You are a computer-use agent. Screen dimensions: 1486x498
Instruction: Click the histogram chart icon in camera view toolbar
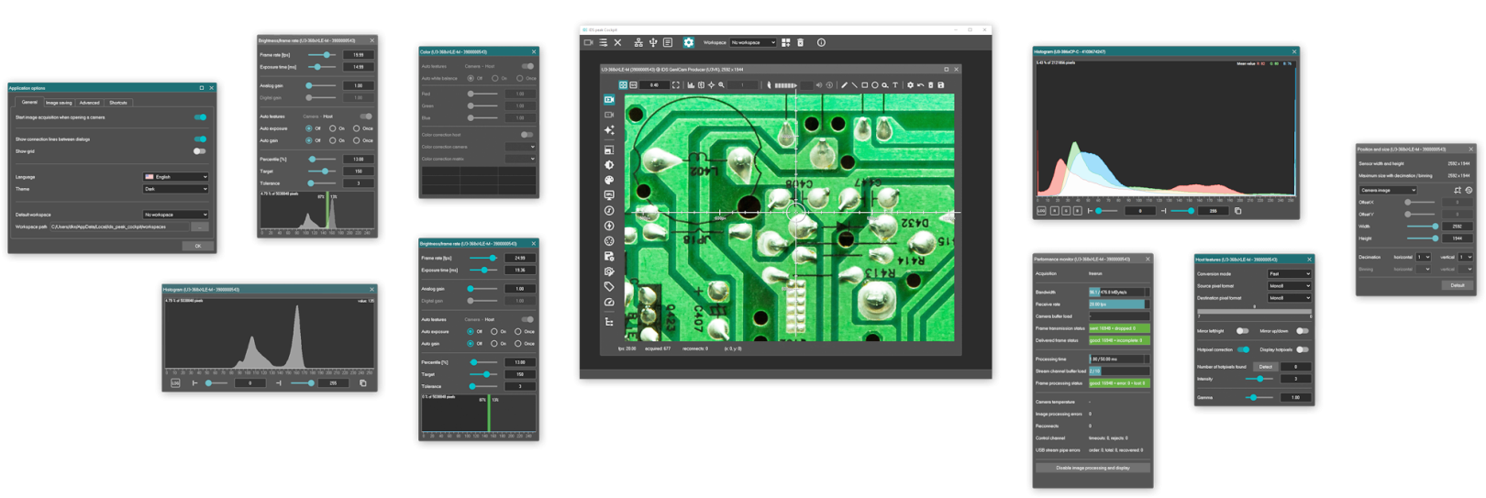click(691, 85)
